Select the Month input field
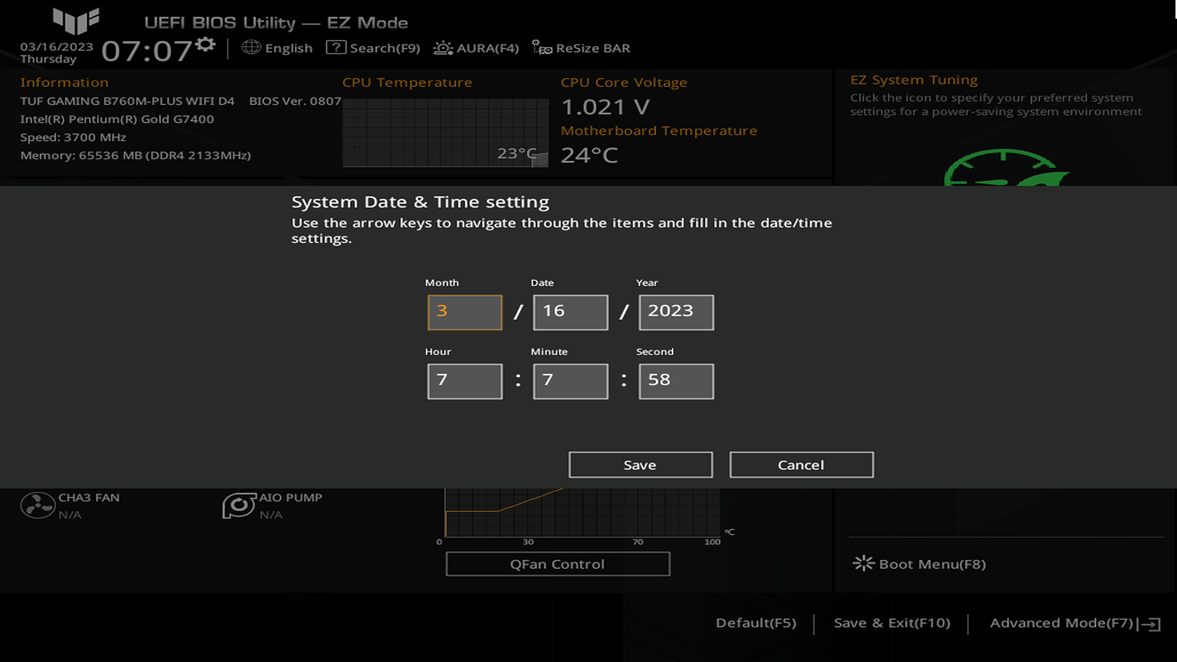 [465, 312]
